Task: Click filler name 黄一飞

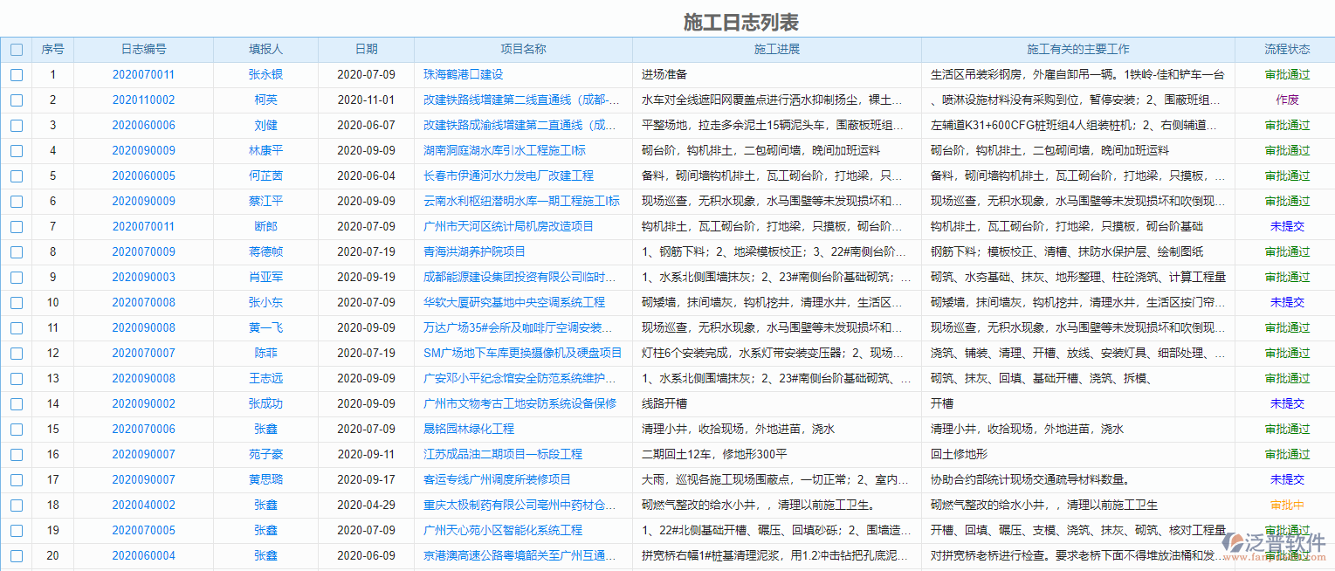Action: pyautogui.click(x=265, y=327)
